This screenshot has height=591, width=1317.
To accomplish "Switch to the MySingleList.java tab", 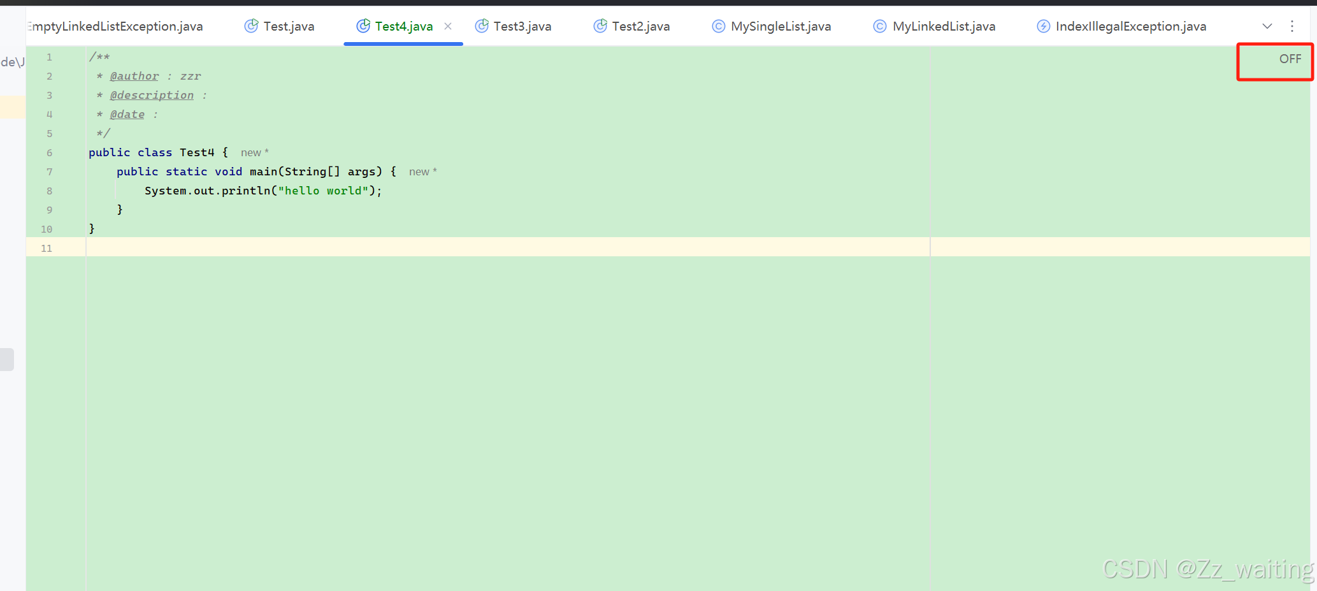I will click(782, 26).
